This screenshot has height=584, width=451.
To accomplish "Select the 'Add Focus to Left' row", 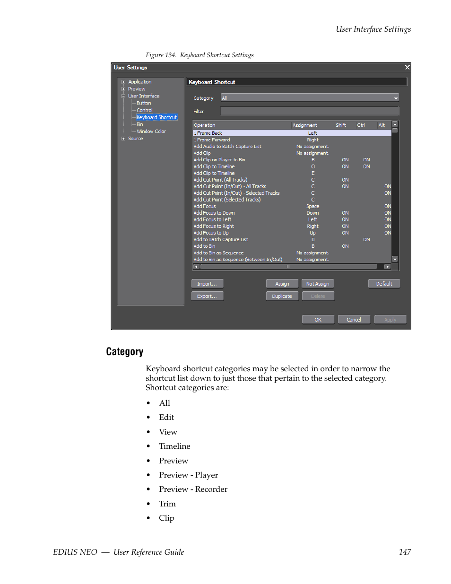I will (x=292, y=219).
